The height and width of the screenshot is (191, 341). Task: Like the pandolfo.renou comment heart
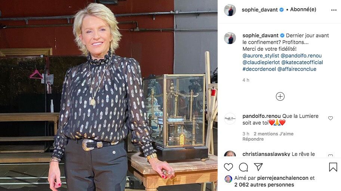331,118
